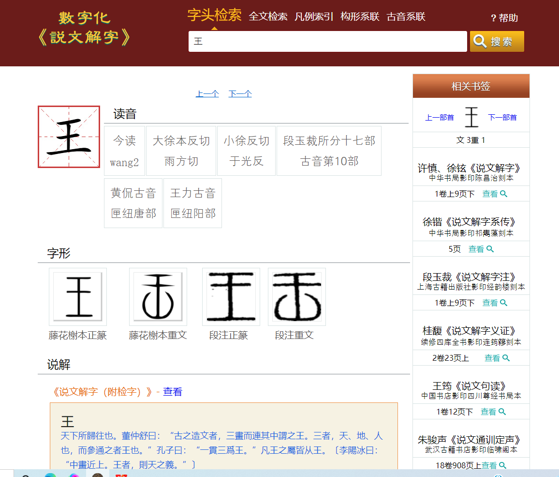Screen dimensions: 559x477
Task: Click magnifier icon beside 1卷12页下 查看
Action: tap(502, 412)
